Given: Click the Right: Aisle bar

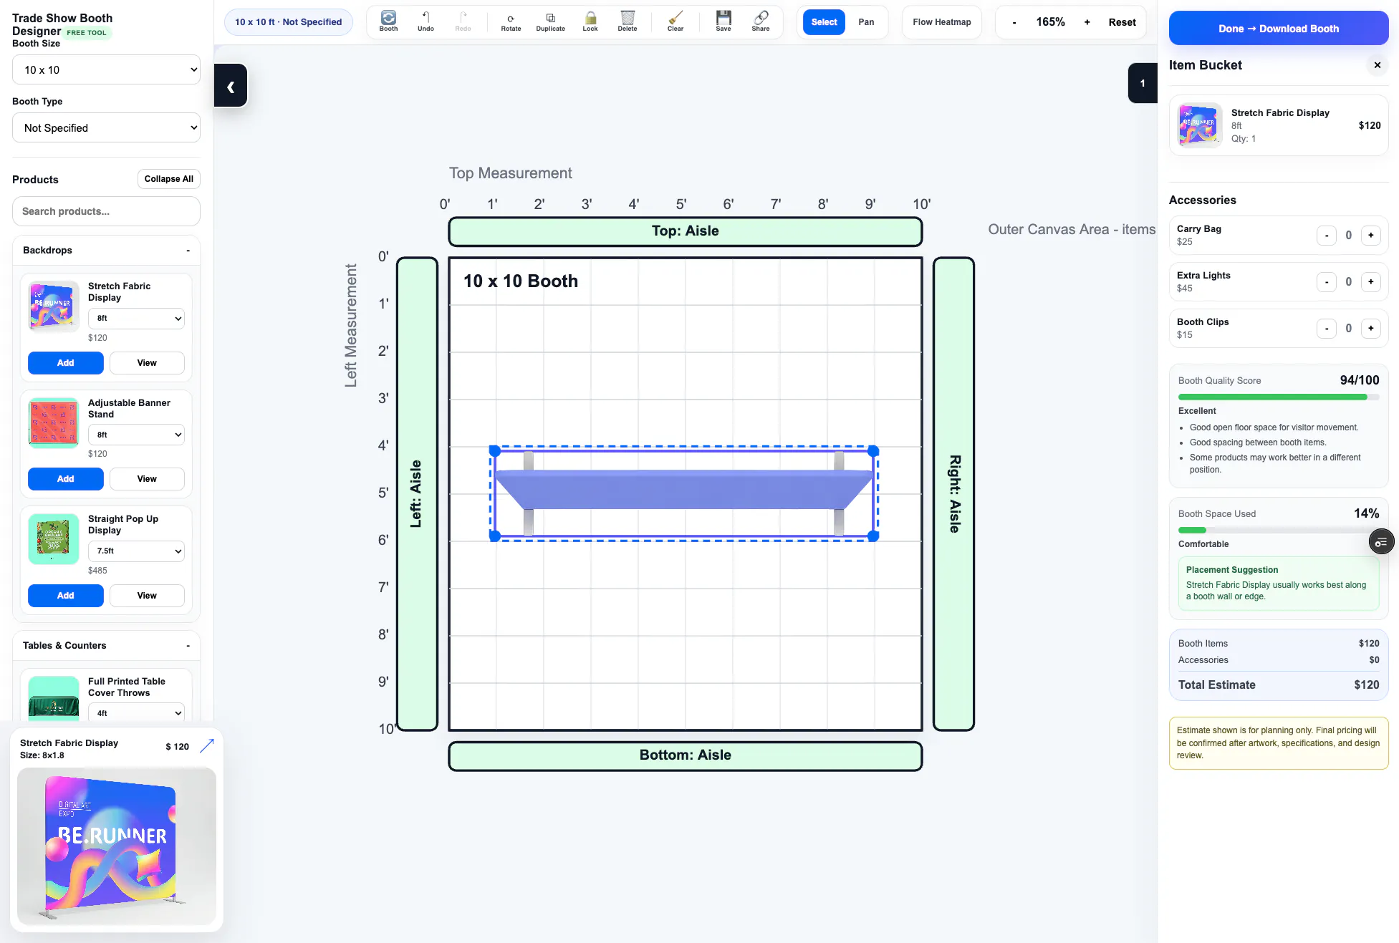Looking at the screenshot, I should 953,494.
